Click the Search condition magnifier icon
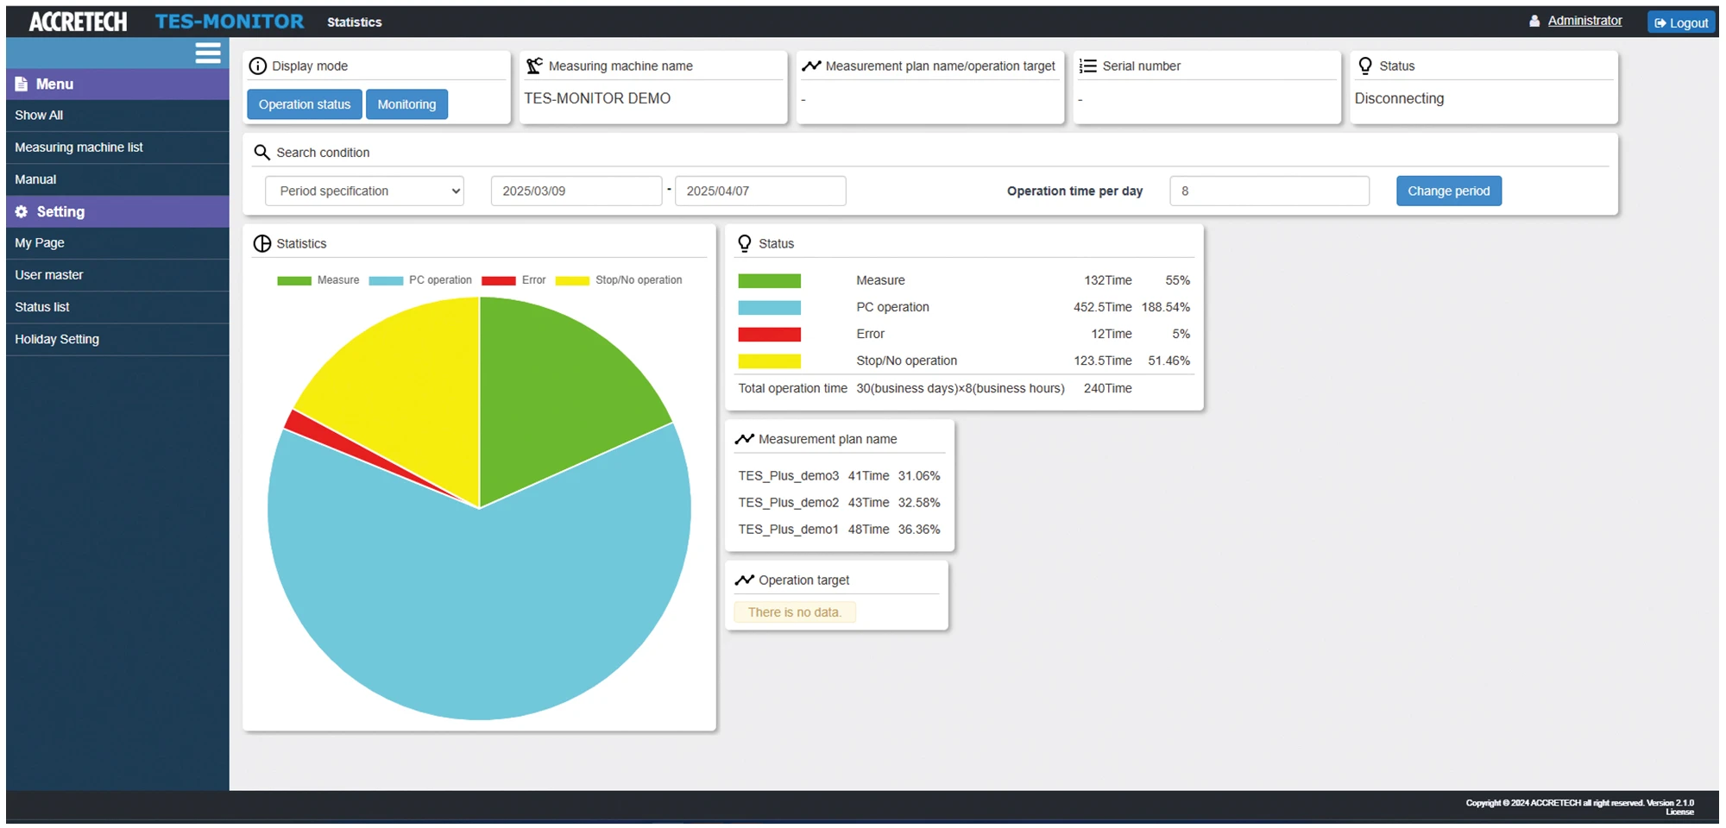 (262, 153)
